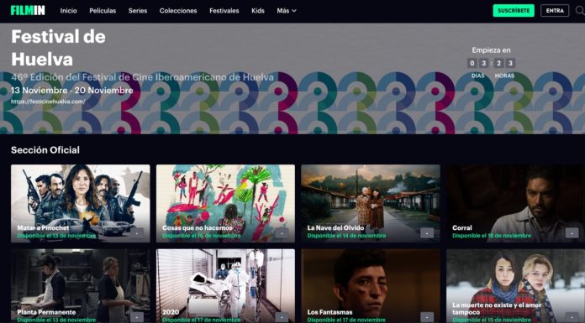
Task: Click the '13 Noviembre - 20 Noviembre' text
Action: point(72,90)
